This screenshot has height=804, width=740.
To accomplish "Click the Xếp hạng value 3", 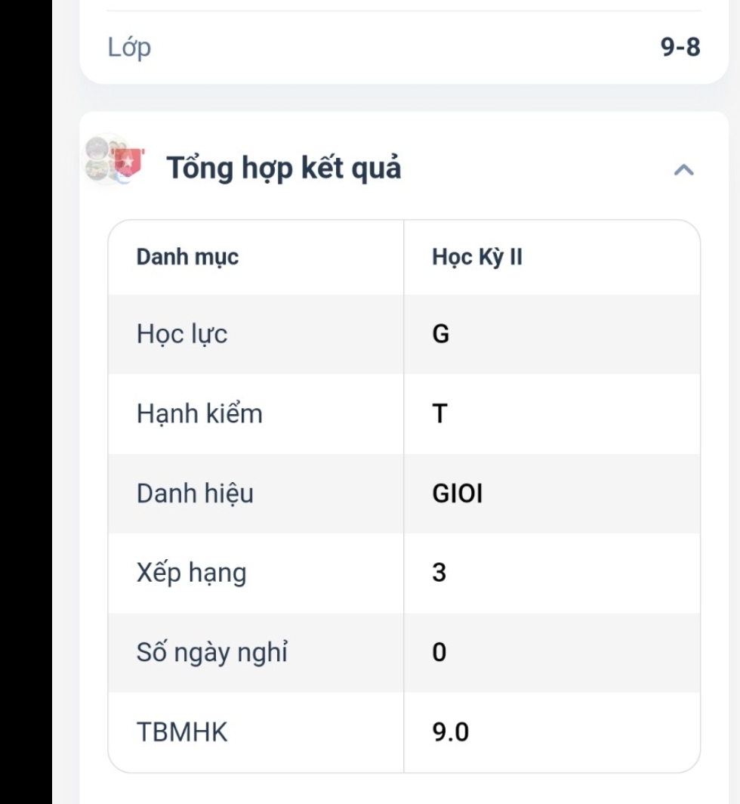I will [439, 573].
